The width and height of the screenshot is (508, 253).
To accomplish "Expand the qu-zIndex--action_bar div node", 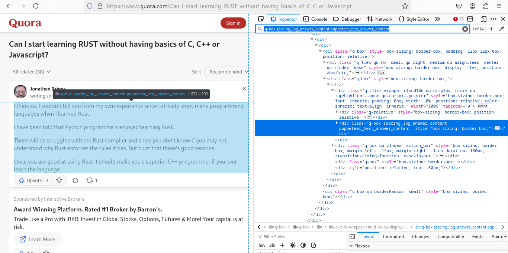I will (x=333, y=145).
